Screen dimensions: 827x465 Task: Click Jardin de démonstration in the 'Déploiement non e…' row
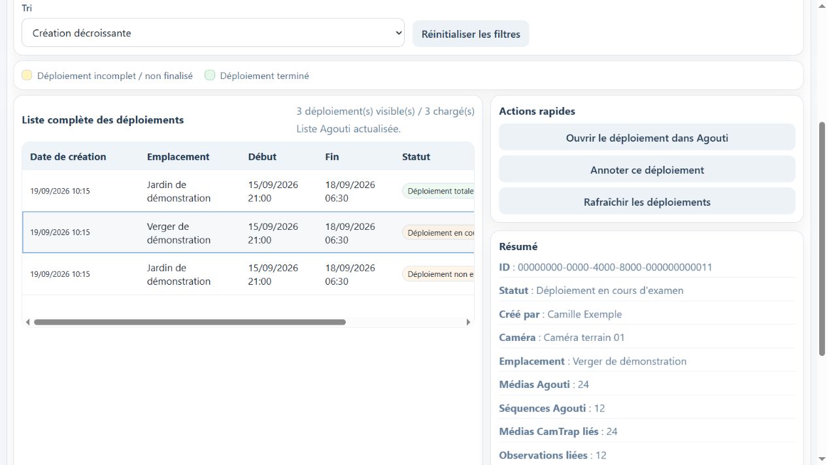(x=179, y=274)
